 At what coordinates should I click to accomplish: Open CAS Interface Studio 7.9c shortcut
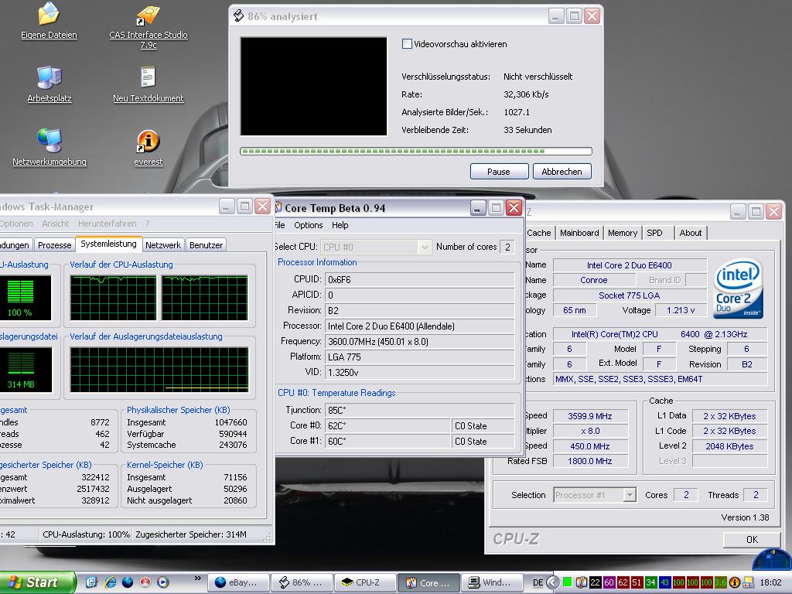point(148,26)
